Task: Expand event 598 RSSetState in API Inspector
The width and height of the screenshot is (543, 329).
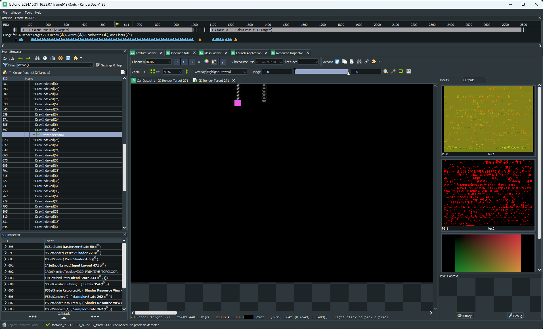Action: click(x=5, y=247)
